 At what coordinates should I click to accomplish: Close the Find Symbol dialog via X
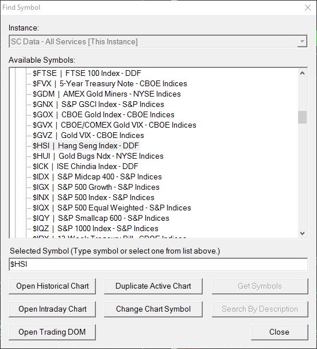pyautogui.click(x=308, y=7)
